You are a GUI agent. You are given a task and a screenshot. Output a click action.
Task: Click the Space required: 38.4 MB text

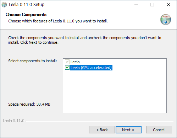(29, 104)
